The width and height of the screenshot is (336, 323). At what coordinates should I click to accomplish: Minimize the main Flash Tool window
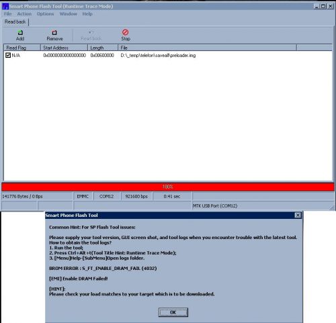coord(317,6)
